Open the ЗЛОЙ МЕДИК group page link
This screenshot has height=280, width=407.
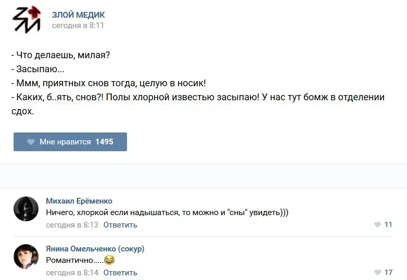coord(78,15)
